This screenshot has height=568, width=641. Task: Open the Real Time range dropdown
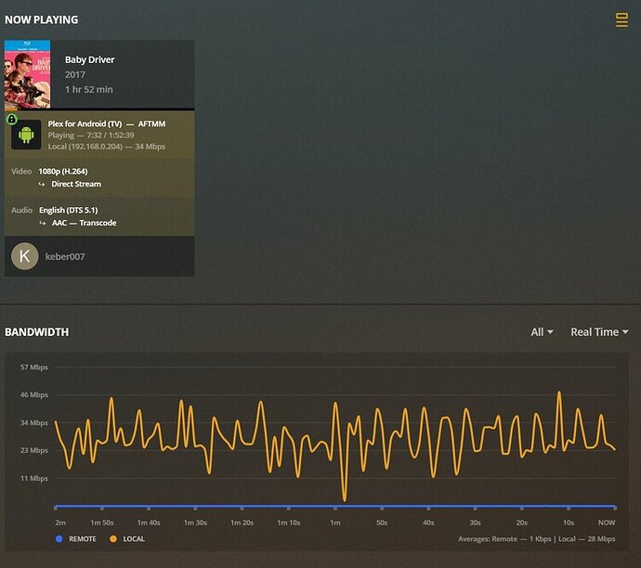pos(599,332)
